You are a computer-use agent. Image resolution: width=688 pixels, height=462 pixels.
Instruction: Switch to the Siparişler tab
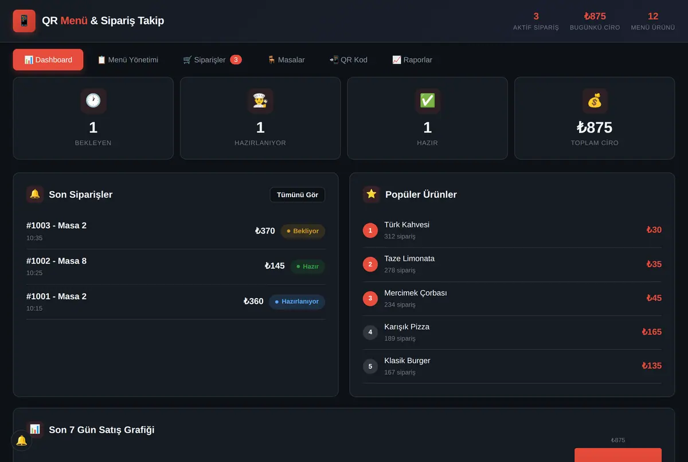click(x=212, y=60)
